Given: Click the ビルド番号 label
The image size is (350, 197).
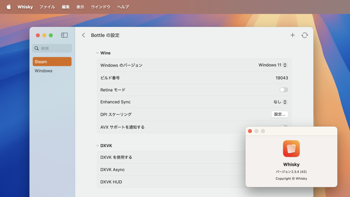Looking at the screenshot, I should click(x=110, y=78).
